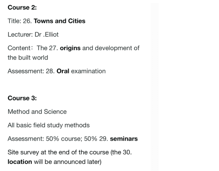
Task: Click the bold word origins
Action: 70,48
